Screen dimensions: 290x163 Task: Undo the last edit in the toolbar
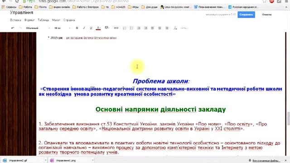click(13, 28)
